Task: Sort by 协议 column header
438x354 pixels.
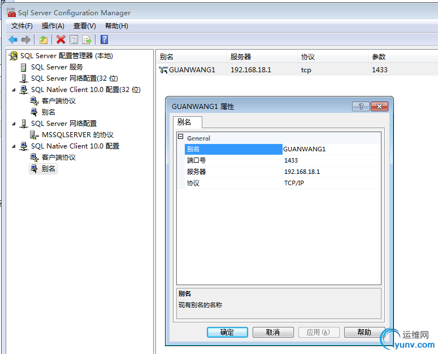Action: click(333, 57)
